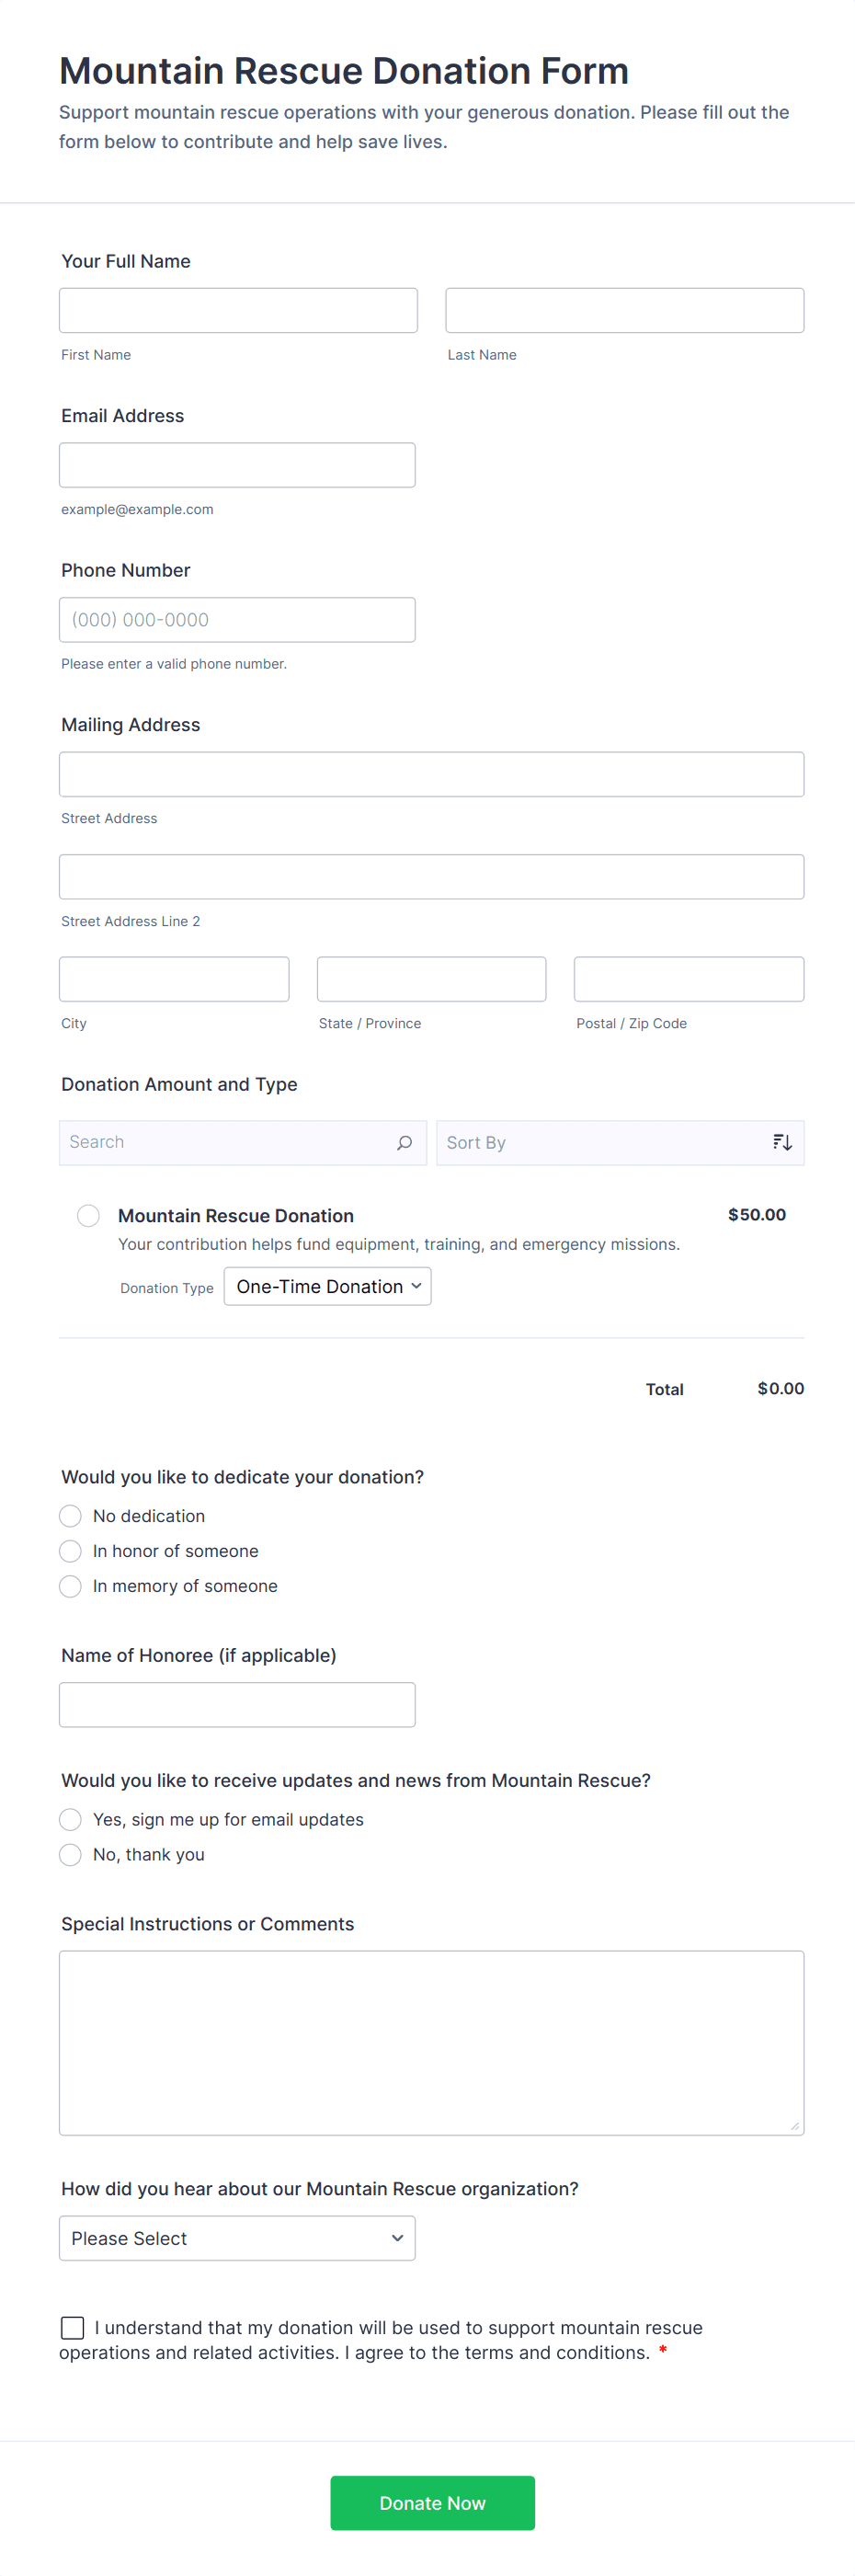Choose the No dedication option

(70, 1516)
